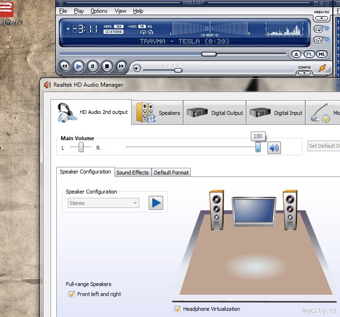Open the Winamp system menu icon

coord(61,3)
